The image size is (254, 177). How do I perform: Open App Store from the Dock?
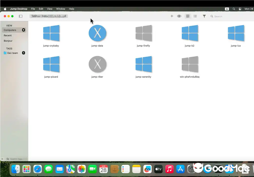180,169
